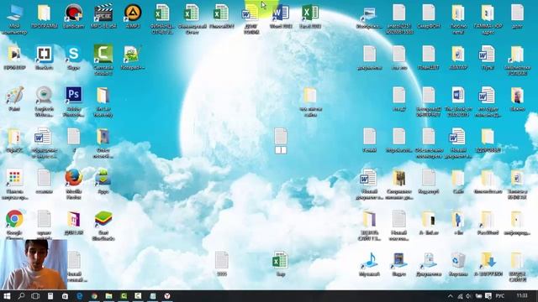Viewport: 538px width, 302px height.
Task: Select the Mozilla Firefox desktop shortcut
Action: tap(73, 184)
